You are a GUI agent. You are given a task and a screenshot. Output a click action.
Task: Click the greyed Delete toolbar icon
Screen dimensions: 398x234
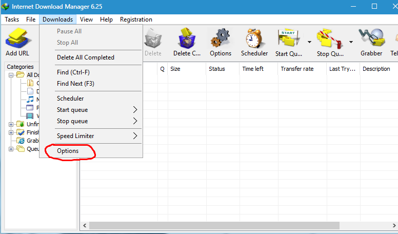coord(153,38)
